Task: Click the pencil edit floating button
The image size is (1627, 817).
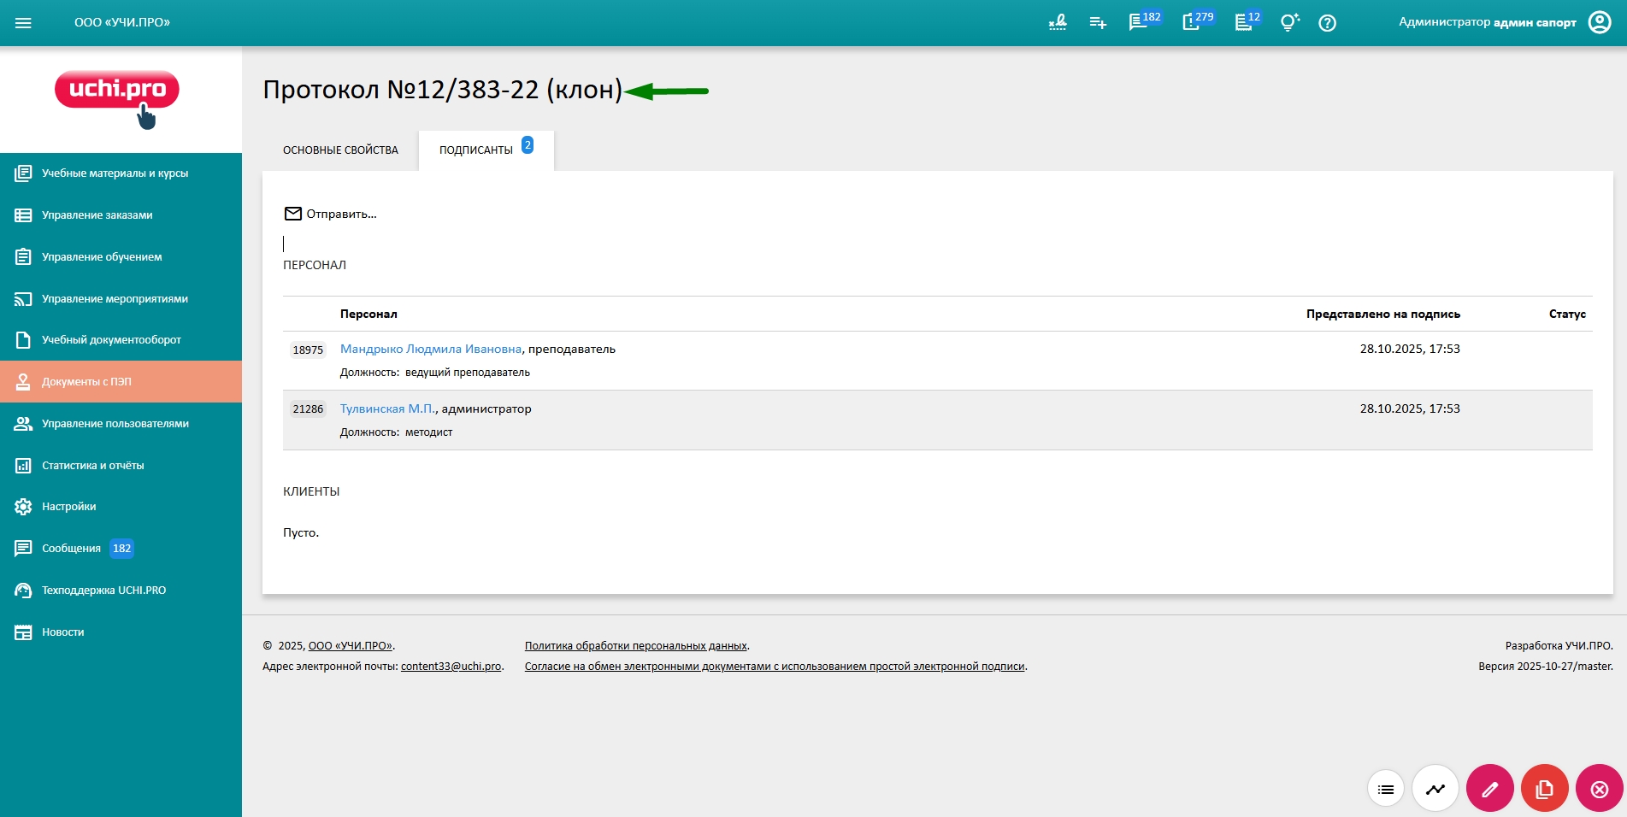Action: click(1489, 789)
